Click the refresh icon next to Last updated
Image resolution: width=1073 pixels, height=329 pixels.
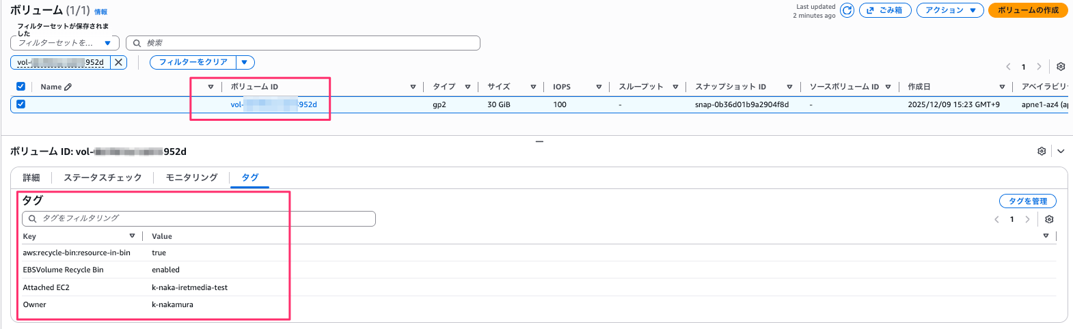click(x=847, y=10)
